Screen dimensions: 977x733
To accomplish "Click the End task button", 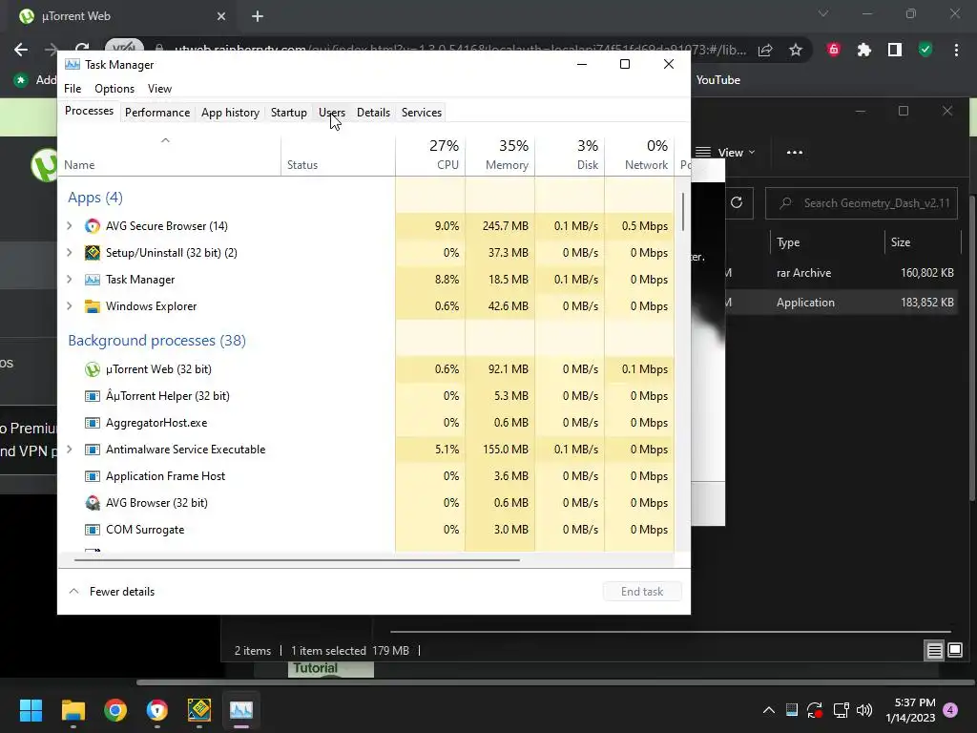I will (642, 592).
